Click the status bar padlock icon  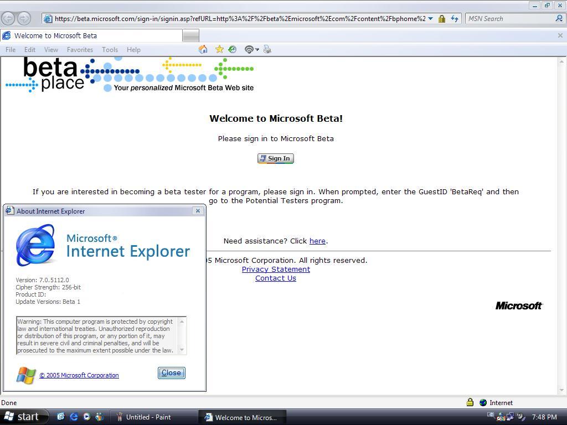point(470,402)
